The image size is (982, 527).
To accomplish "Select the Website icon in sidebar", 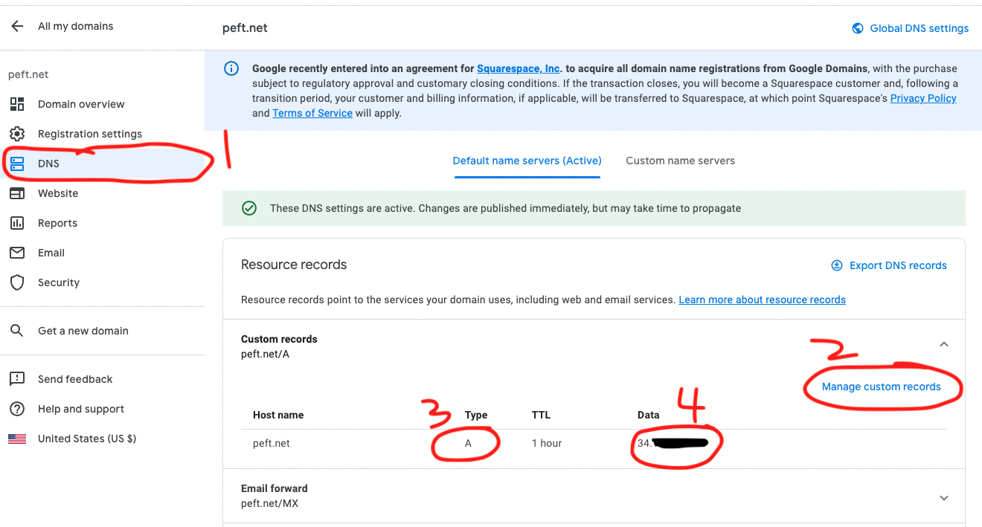I will click(17, 193).
